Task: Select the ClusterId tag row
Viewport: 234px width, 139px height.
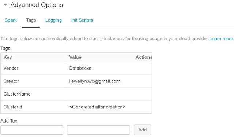Action: pos(76,107)
